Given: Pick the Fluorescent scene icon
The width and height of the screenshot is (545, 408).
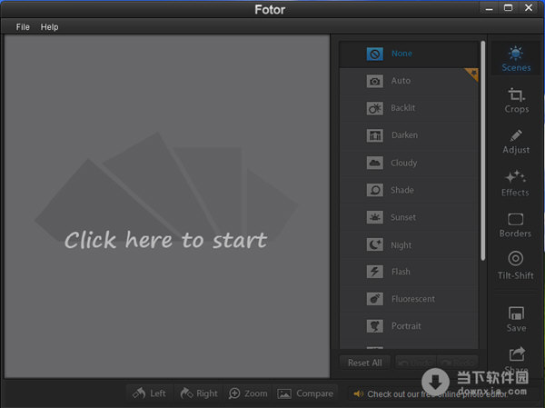Looking at the screenshot, I should coord(374,299).
